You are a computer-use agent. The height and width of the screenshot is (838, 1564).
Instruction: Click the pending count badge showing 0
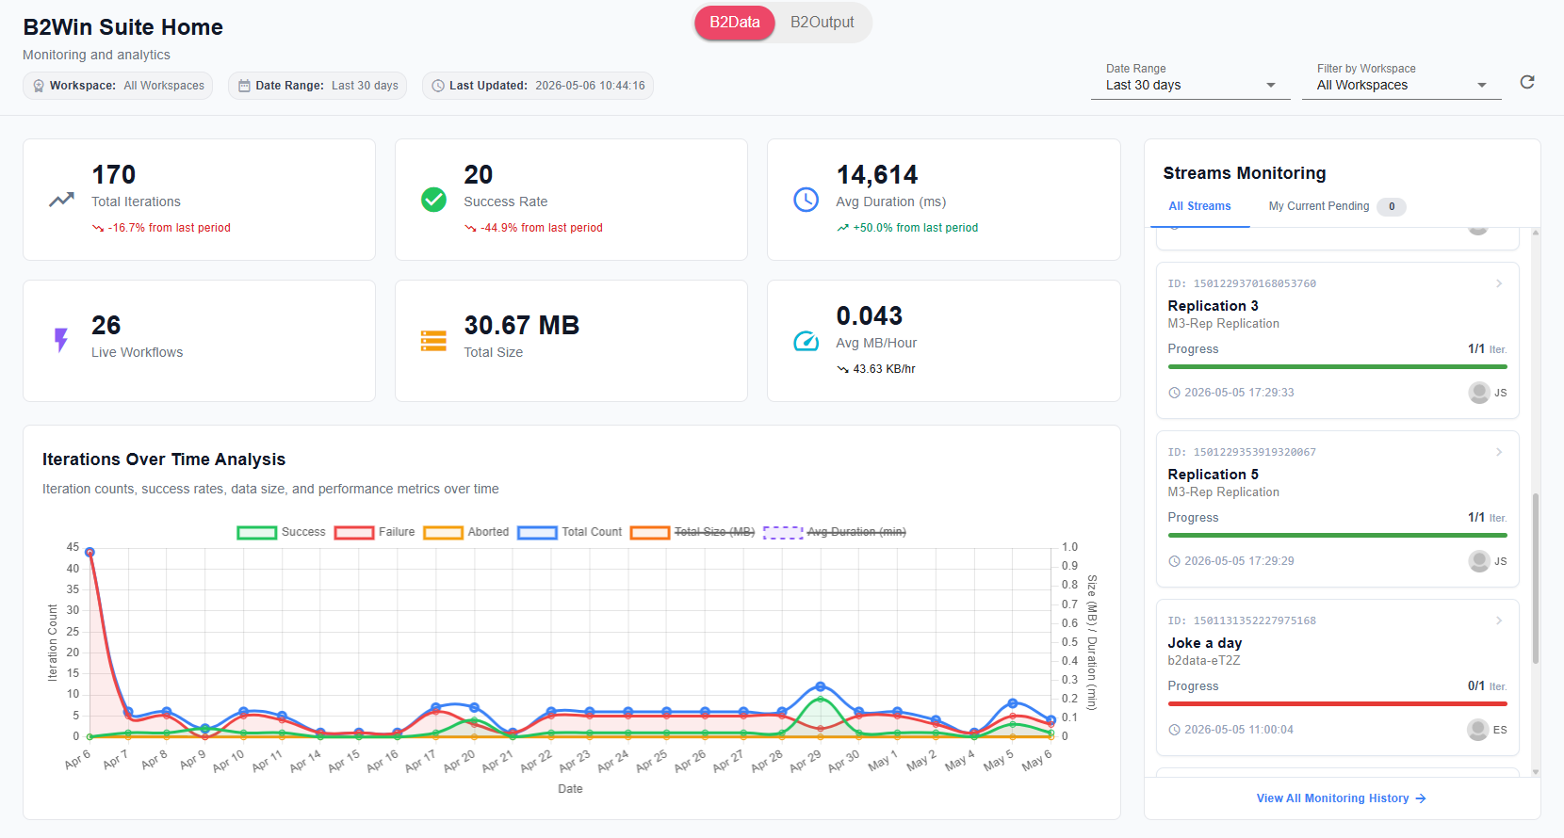tap(1392, 207)
